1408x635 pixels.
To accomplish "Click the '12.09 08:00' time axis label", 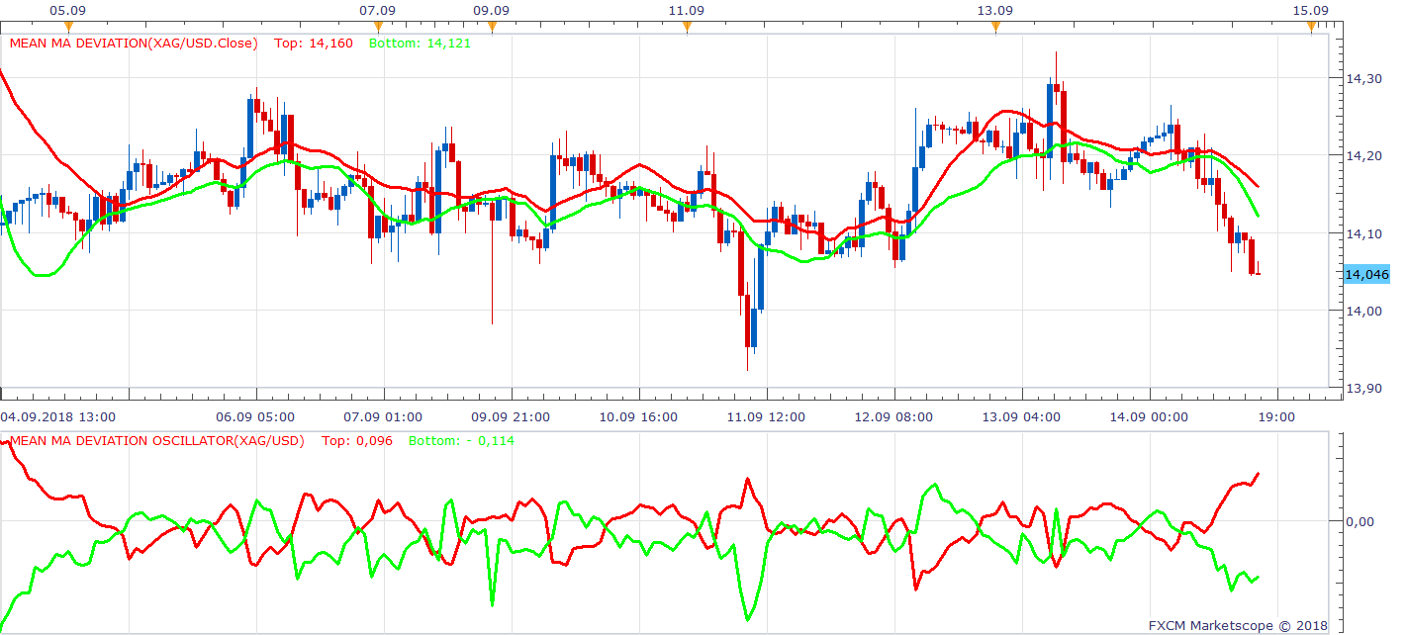I will pyautogui.click(x=894, y=417).
